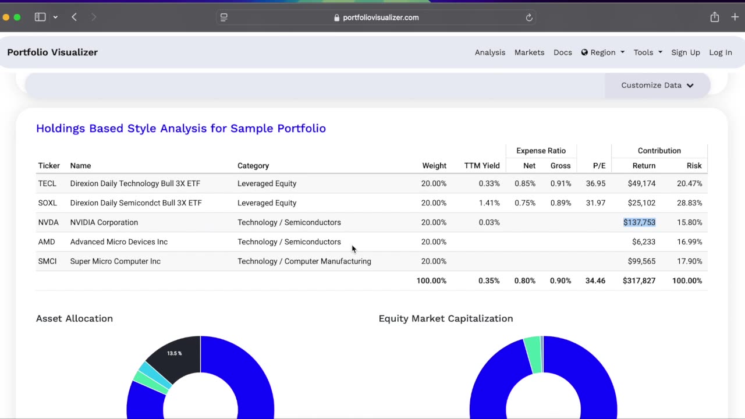This screenshot has width=745, height=419.
Task: Click the $6,233 return value for AMD
Action: tap(644, 242)
